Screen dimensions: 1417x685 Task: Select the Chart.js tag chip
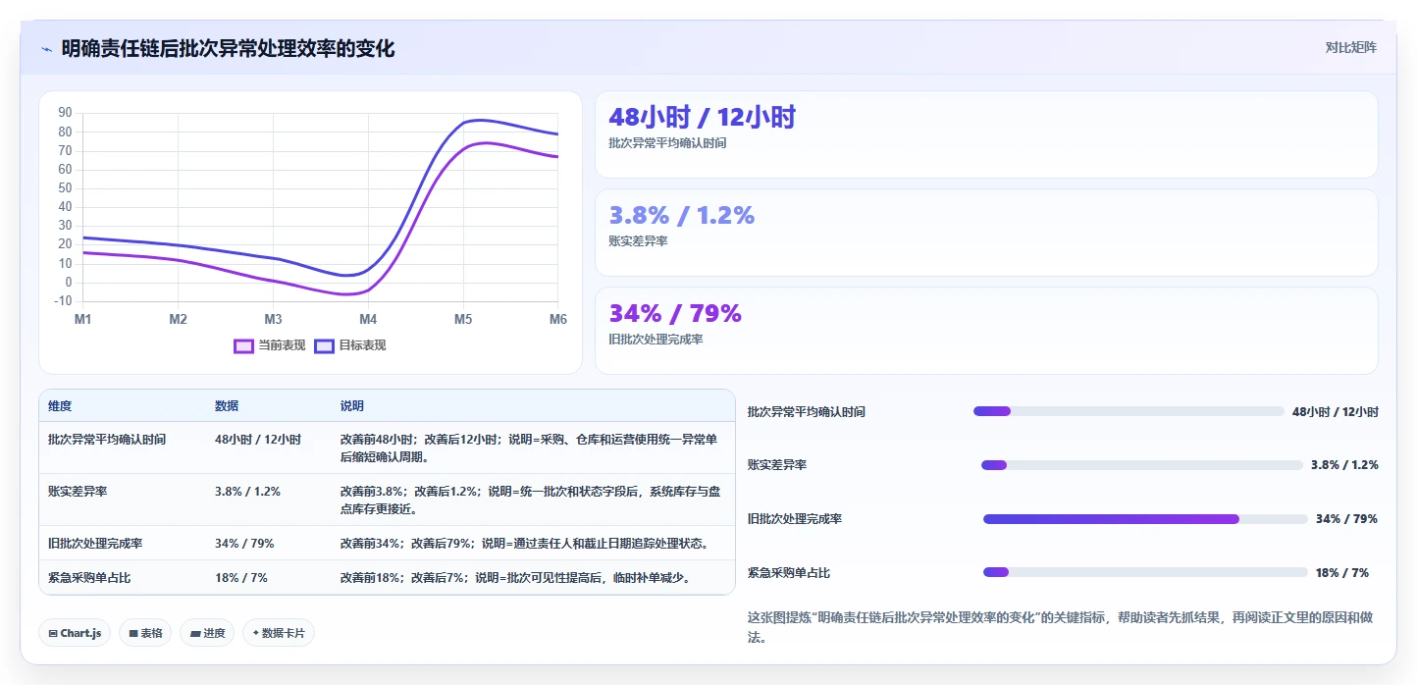(x=76, y=633)
